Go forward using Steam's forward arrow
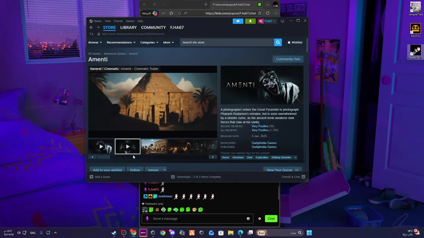424x238 pixels. point(98,27)
